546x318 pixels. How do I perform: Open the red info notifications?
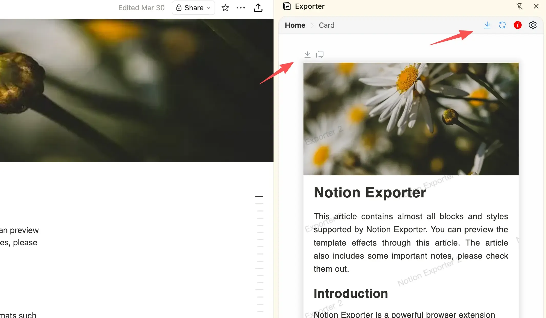518,25
